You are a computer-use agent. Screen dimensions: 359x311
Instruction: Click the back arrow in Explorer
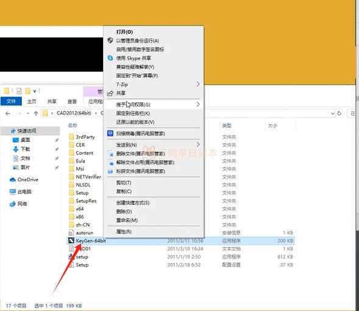coord(8,113)
